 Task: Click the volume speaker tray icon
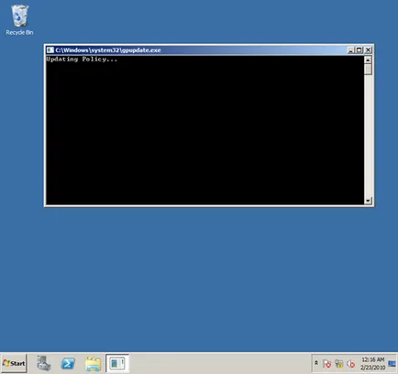(x=350, y=364)
